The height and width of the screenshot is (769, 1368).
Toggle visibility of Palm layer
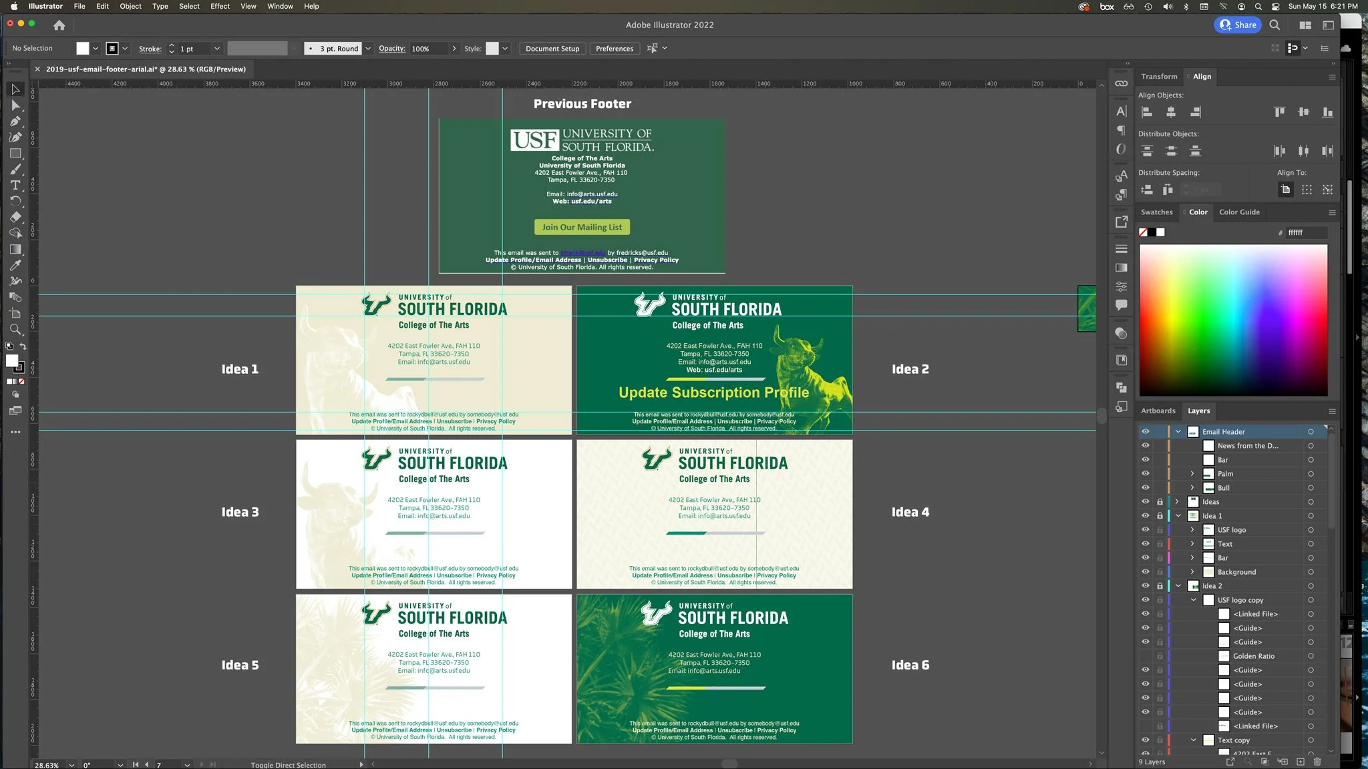click(x=1146, y=474)
